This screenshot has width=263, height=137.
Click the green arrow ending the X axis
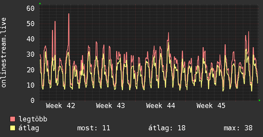(260, 100)
